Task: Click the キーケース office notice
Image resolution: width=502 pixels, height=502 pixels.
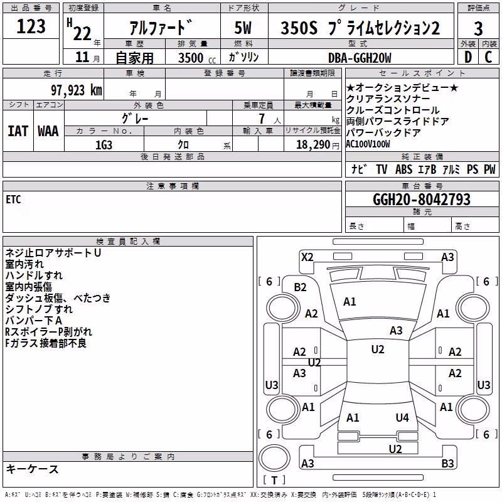Action: click(x=33, y=469)
